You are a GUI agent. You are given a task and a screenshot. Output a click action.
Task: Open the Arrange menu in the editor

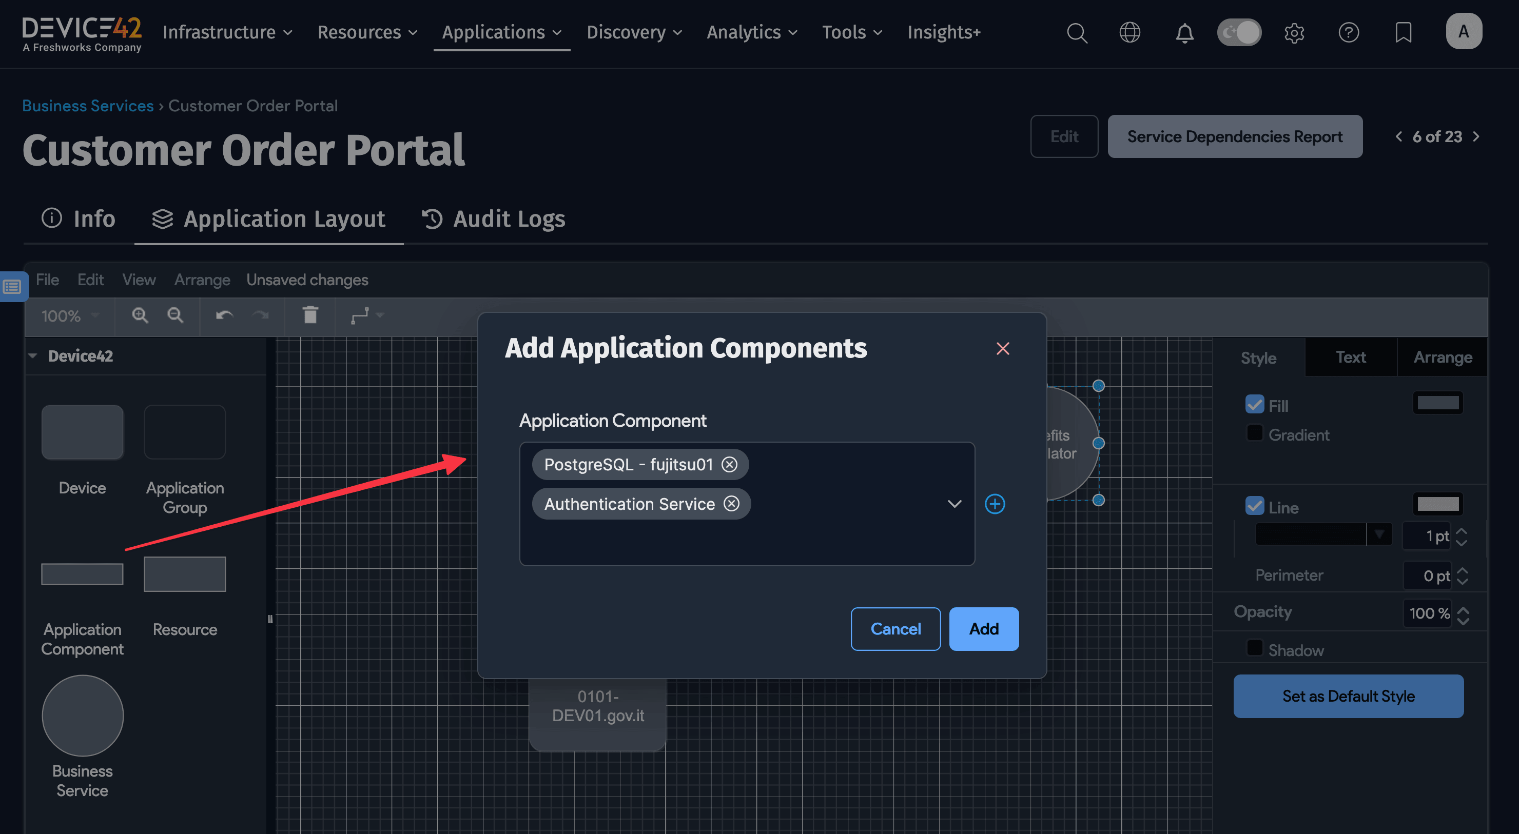[x=202, y=280]
